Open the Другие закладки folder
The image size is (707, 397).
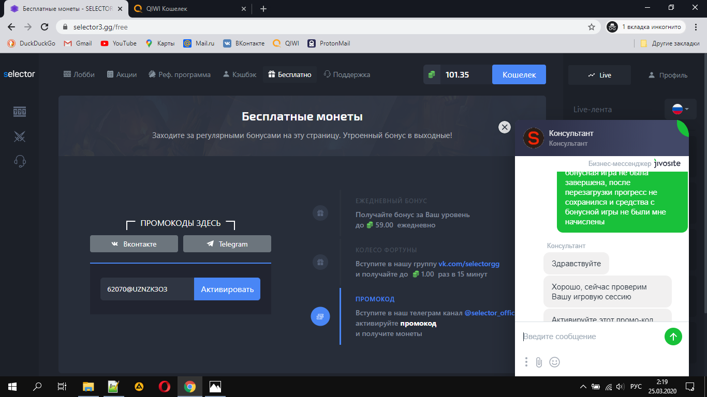pyautogui.click(x=670, y=43)
